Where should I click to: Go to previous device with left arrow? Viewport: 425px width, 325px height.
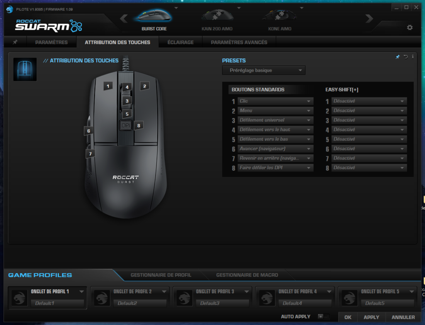(124, 19)
